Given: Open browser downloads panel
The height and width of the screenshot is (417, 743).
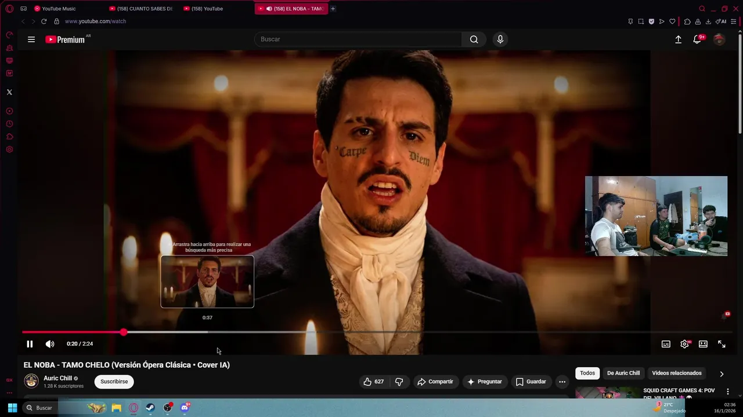Looking at the screenshot, I should [708, 21].
